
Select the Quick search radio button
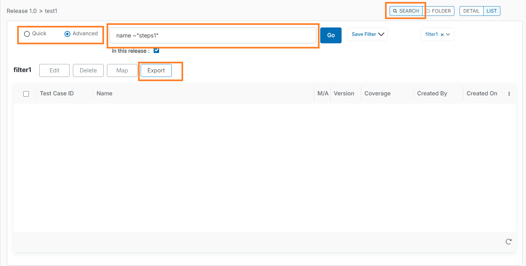(x=27, y=34)
